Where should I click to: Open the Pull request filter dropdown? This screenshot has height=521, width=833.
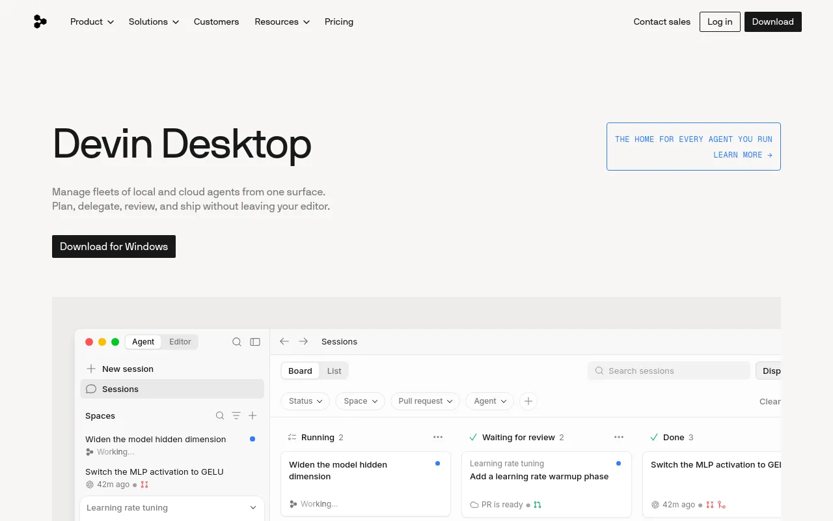pos(425,401)
